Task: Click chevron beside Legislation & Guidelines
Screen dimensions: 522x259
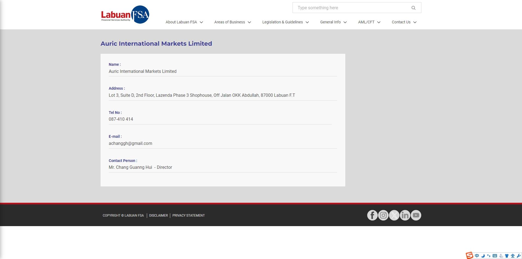Action: (307, 22)
